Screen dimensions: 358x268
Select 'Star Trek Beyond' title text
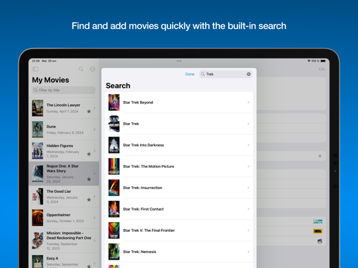point(138,102)
